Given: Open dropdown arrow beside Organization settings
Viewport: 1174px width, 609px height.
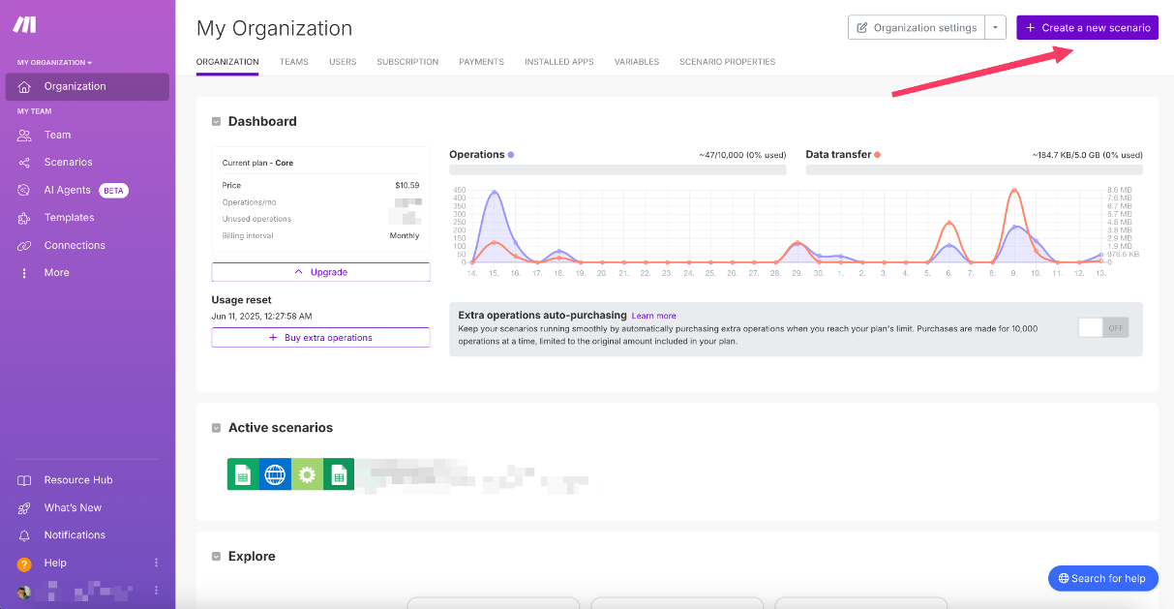Looking at the screenshot, I should (995, 27).
